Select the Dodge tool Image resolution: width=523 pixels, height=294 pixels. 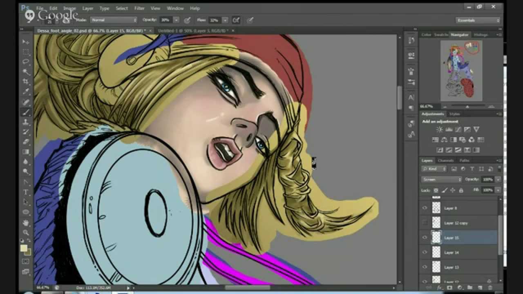point(26,171)
